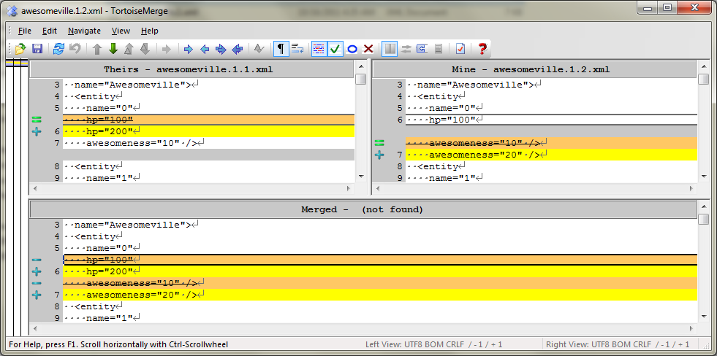Screen dimensions: 717x356
Task: Toggle one/two pane view button
Action: [x=390, y=49]
